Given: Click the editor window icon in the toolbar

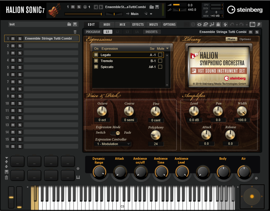Looking at the screenshot, I should [252, 25].
